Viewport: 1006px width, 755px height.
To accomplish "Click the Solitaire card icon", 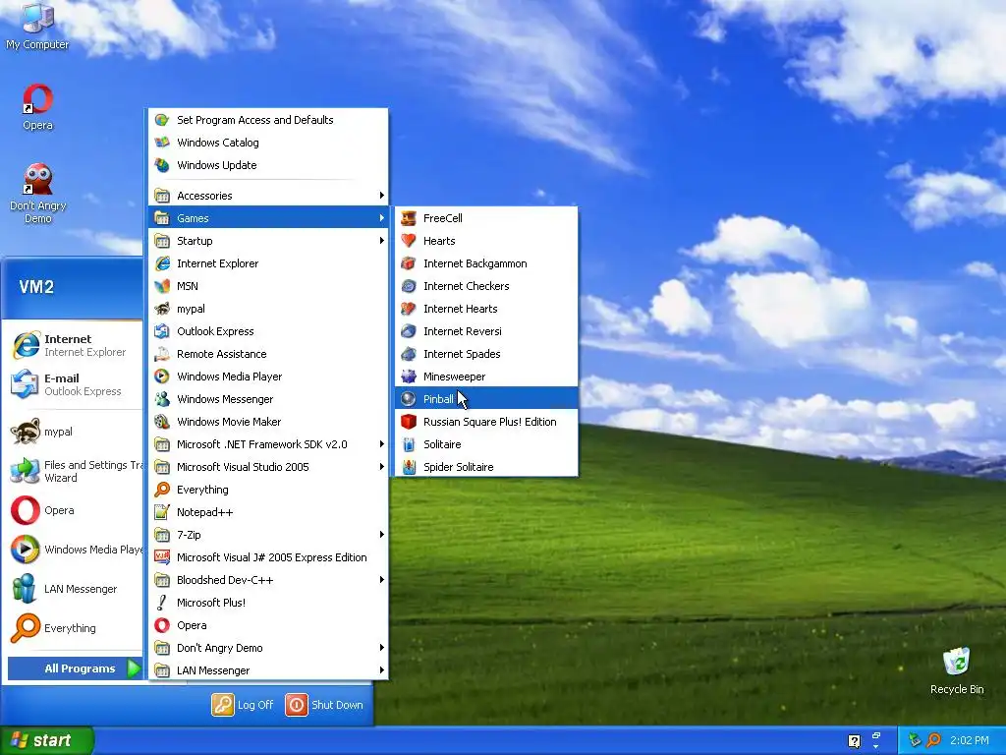I will [x=408, y=444].
